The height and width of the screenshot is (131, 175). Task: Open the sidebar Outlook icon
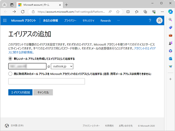point(170,59)
